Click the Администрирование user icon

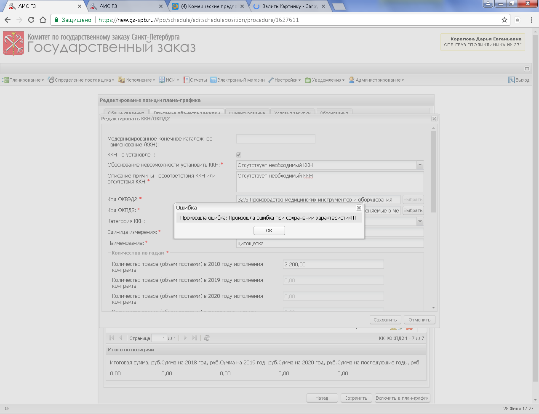(x=352, y=80)
